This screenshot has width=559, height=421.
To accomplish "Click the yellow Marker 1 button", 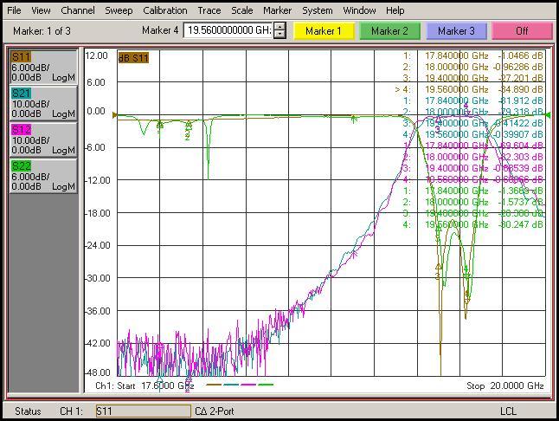I will point(324,31).
